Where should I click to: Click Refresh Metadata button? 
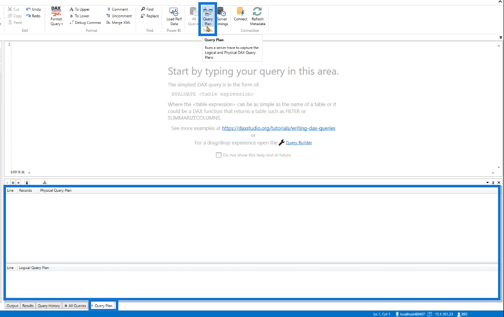258,17
